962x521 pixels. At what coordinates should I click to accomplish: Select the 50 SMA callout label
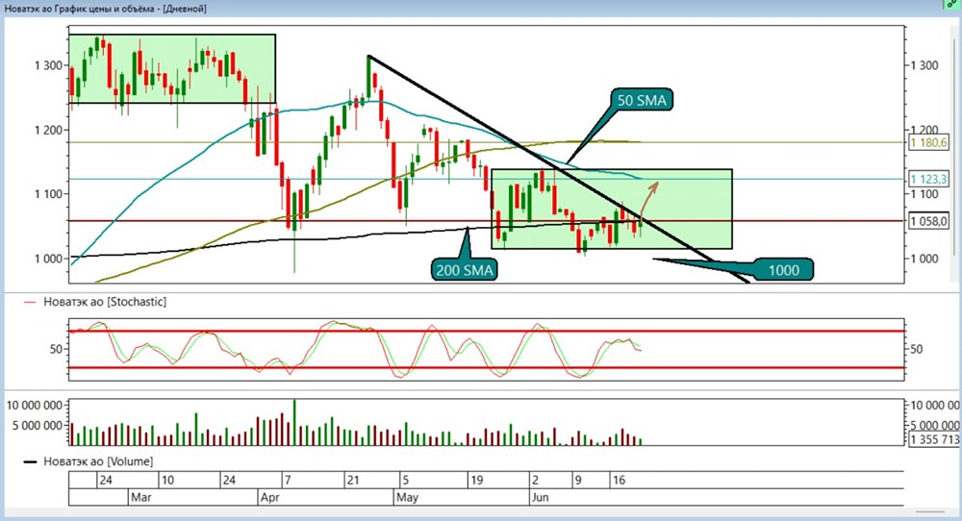[641, 101]
